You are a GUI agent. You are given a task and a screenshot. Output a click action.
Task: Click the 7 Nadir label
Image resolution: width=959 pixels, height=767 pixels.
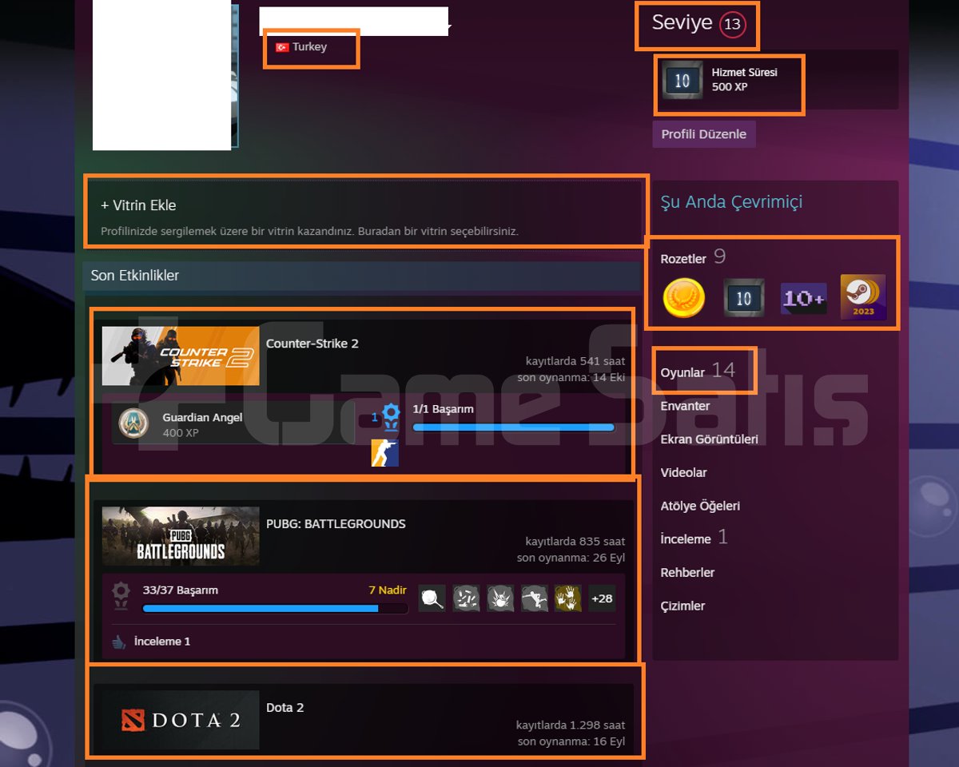pos(388,590)
